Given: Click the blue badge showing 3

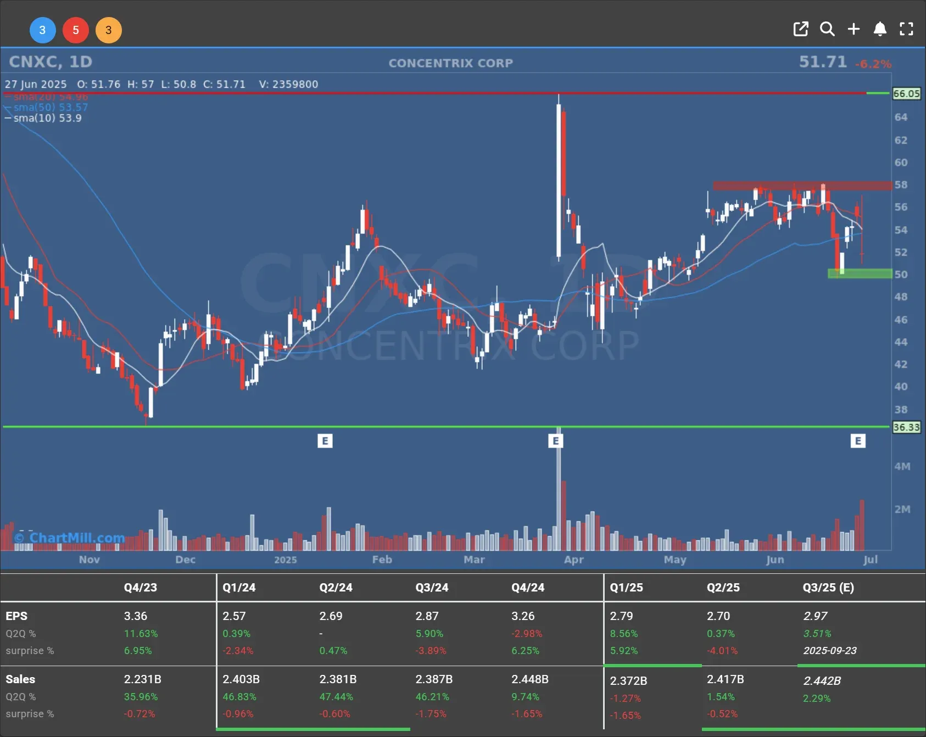Looking at the screenshot, I should (42, 30).
